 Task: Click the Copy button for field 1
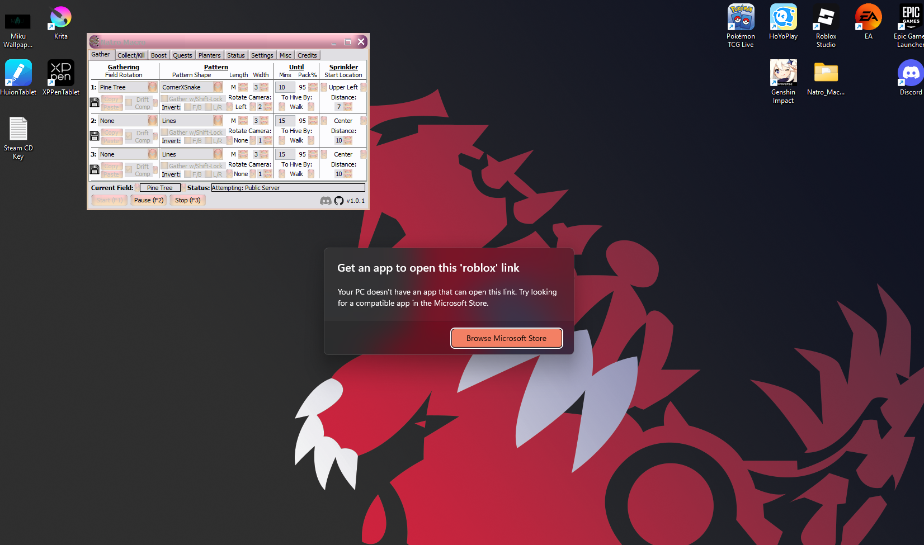click(x=112, y=99)
